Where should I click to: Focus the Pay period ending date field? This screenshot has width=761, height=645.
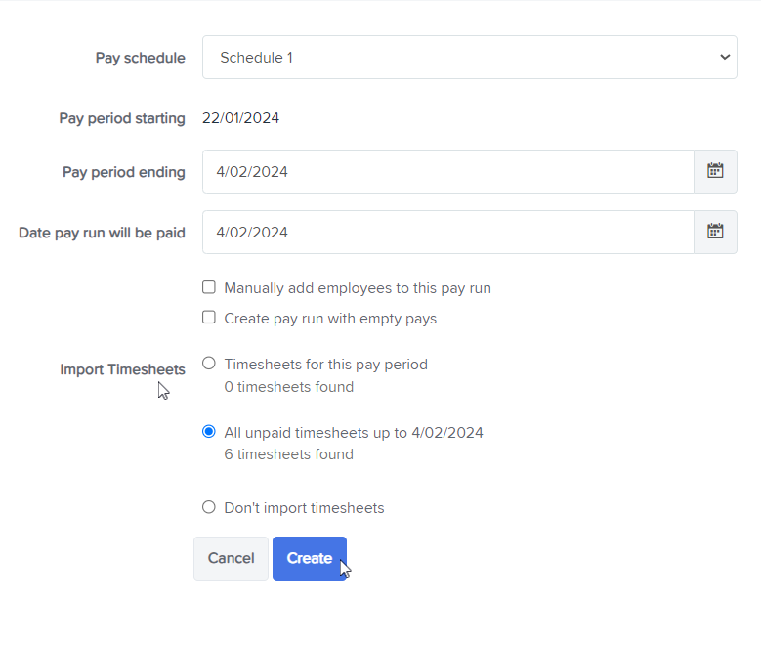point(448,171)
